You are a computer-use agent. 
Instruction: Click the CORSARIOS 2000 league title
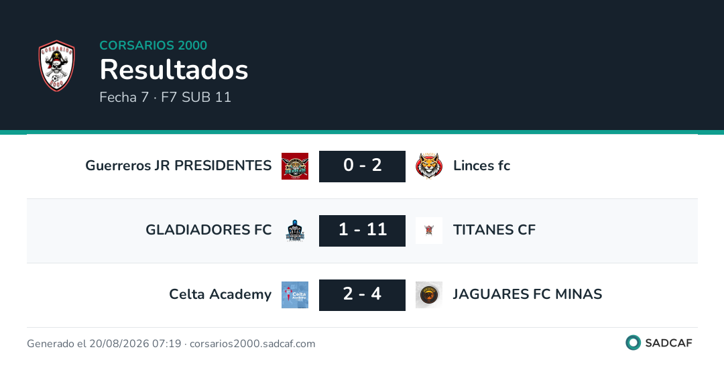point(154,45)
